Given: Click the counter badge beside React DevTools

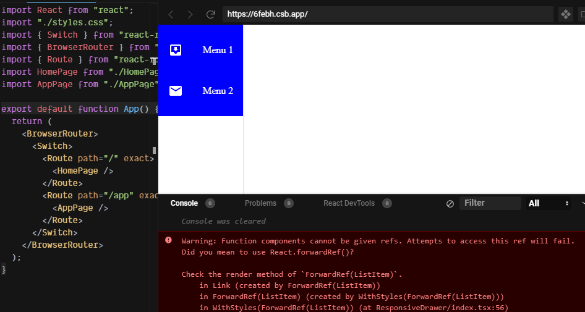Looking at the screenshot, I should pos(387,203).
